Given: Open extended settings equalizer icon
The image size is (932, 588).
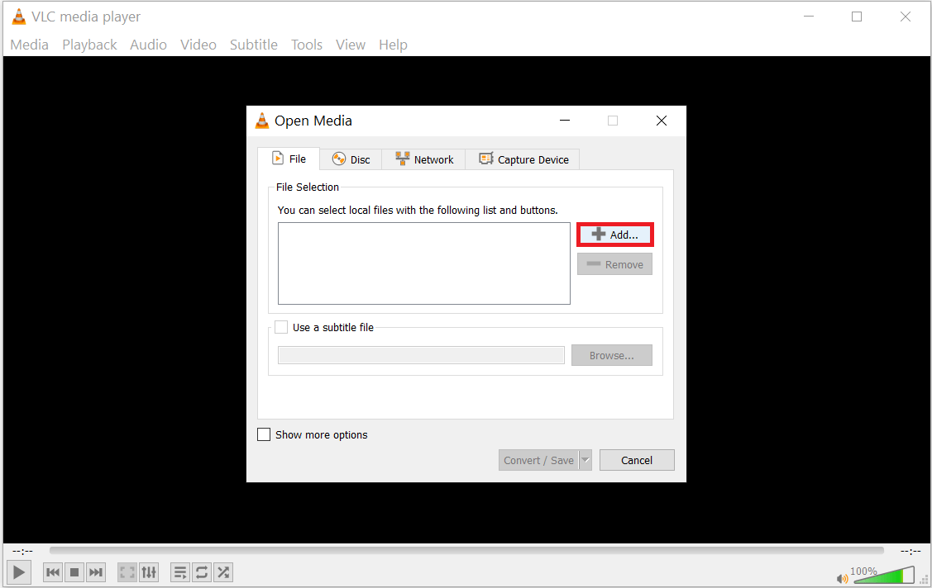Looking at the screenshot, I should pyautogui.click(x=149, y=571).
